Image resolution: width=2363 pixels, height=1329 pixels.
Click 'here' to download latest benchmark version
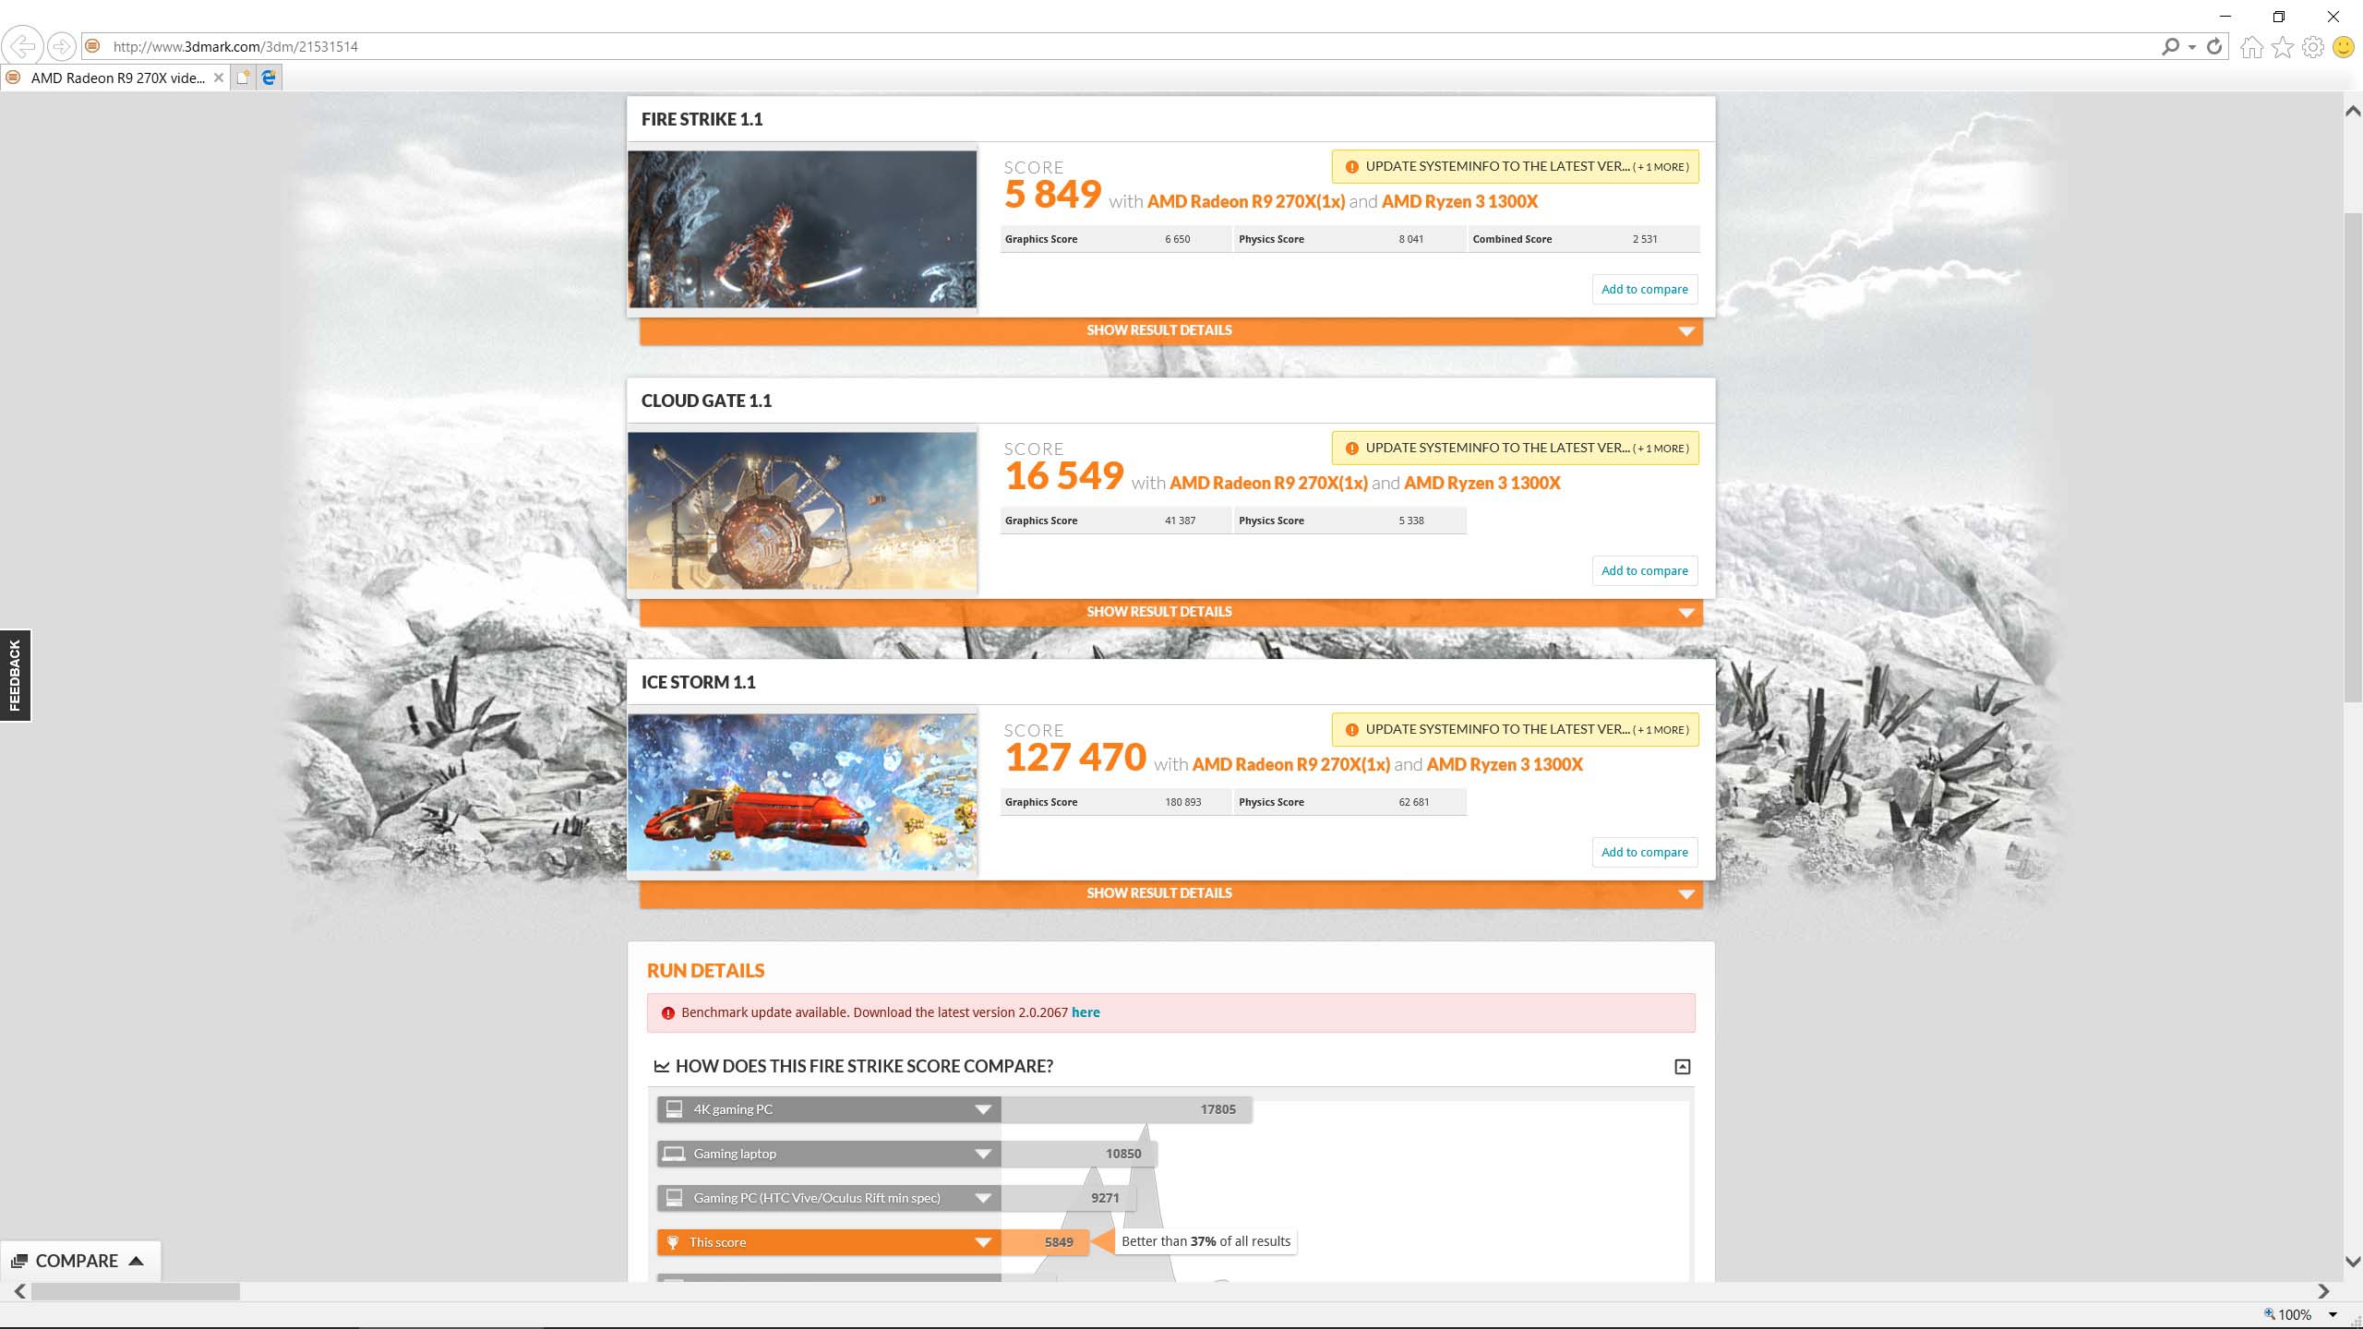tap(1086, 1012)
